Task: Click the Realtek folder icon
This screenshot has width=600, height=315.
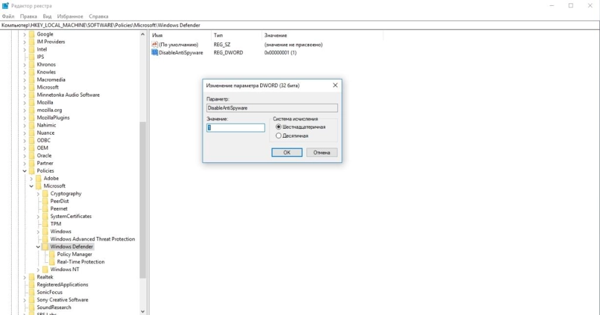Action: tap(32, 277)
